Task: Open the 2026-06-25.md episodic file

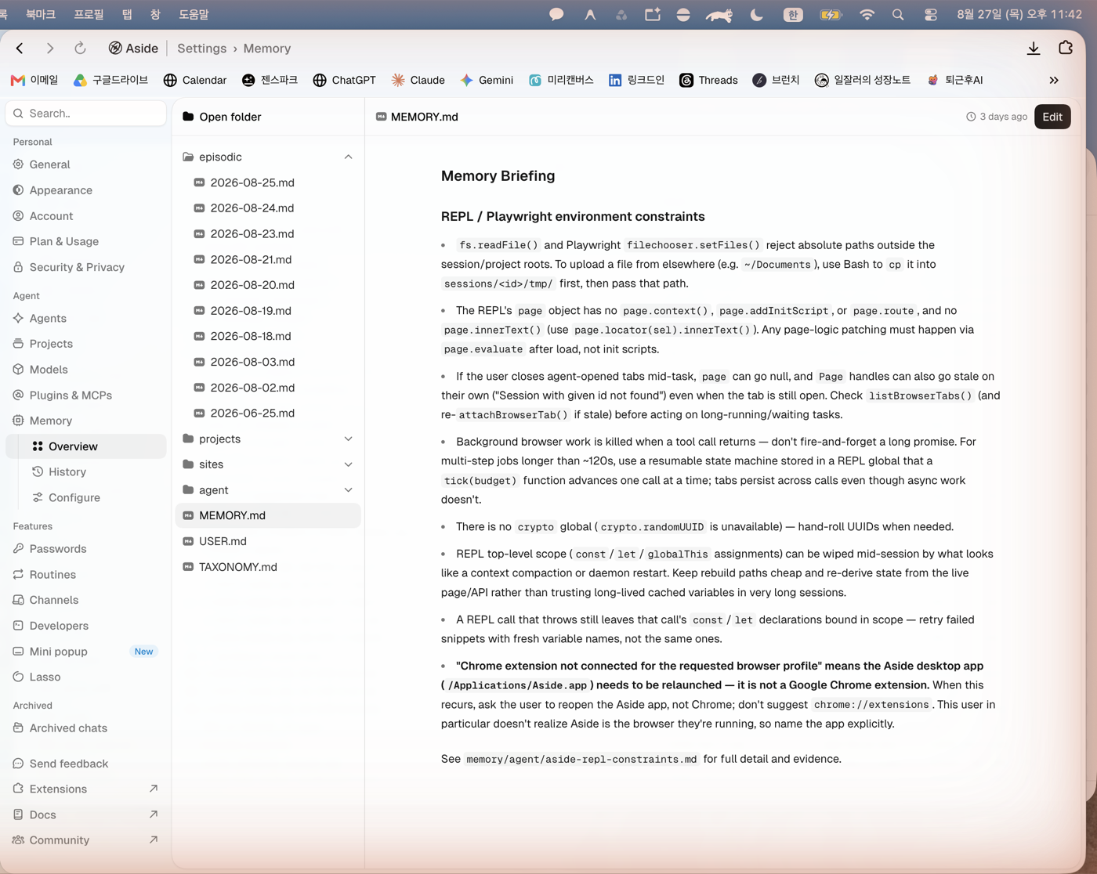Action: pos(268,414)
